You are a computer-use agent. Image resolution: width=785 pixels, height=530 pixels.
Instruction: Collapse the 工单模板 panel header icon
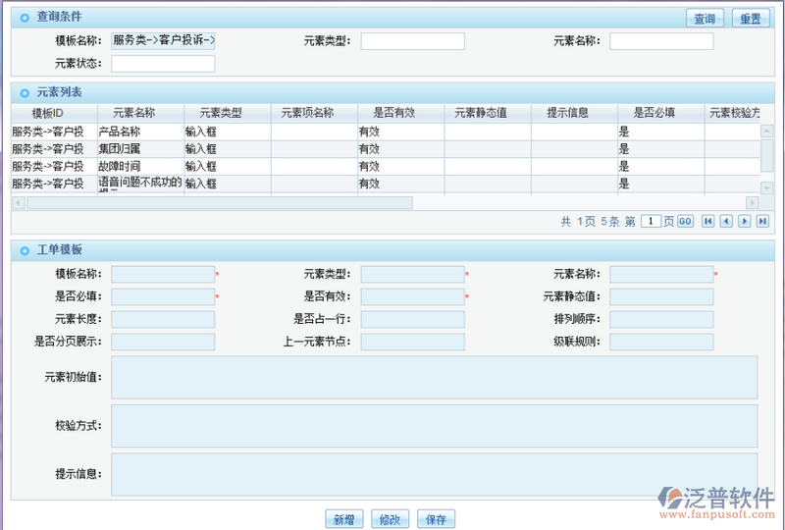pyautogui.click(x=25, y=251)
